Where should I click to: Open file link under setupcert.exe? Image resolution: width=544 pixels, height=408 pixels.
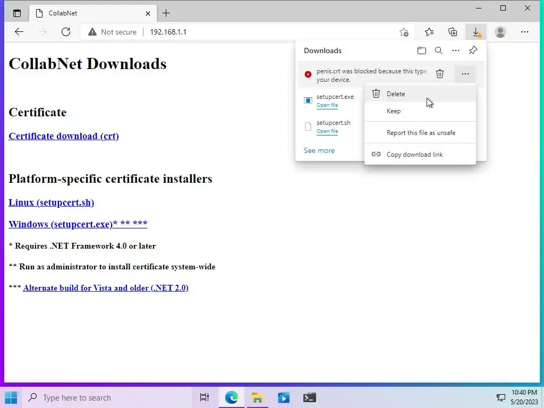tap(327, 105)
